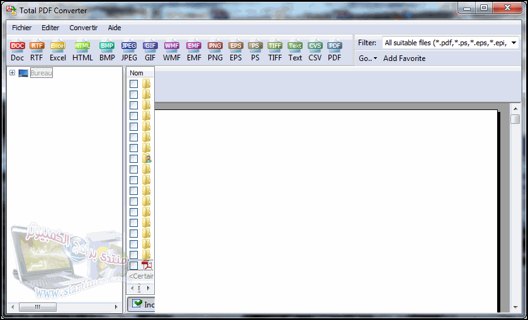Select the BMP format icon

[x=107, y=51]
